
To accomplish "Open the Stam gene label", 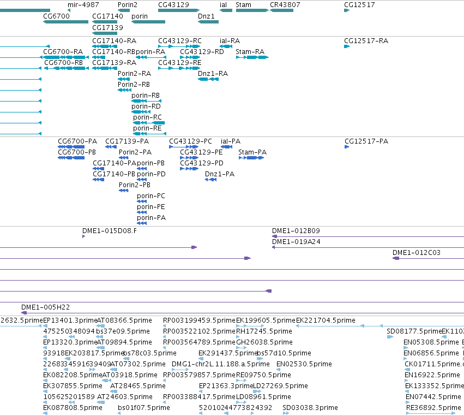I will (x=243, y=5).
